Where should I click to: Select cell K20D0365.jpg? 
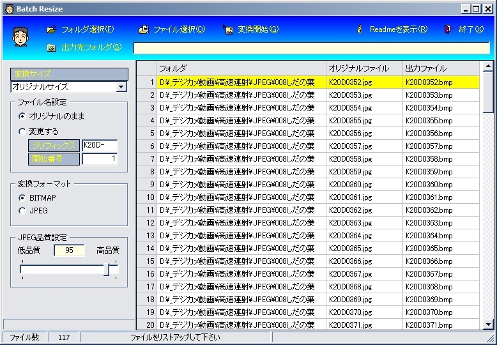click(364, 249)
